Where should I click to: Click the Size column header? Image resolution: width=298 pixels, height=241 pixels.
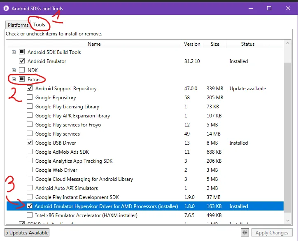click(215, 44)
